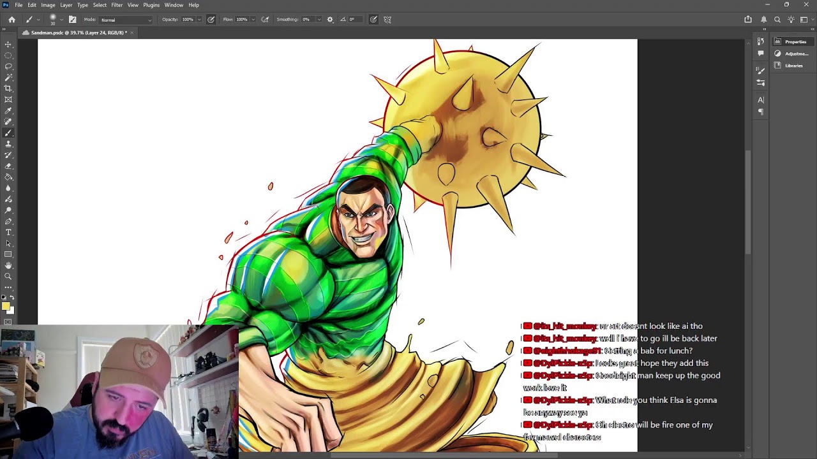This screenshot has width=817, height=459.
Task: Select the Rectangle shape tool
Action: click(x=8, y=254)
